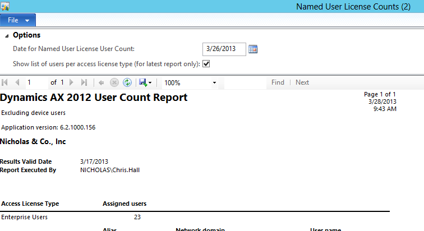
Task: Edit the Named User License date field
Action: click(x=224, y=49)
